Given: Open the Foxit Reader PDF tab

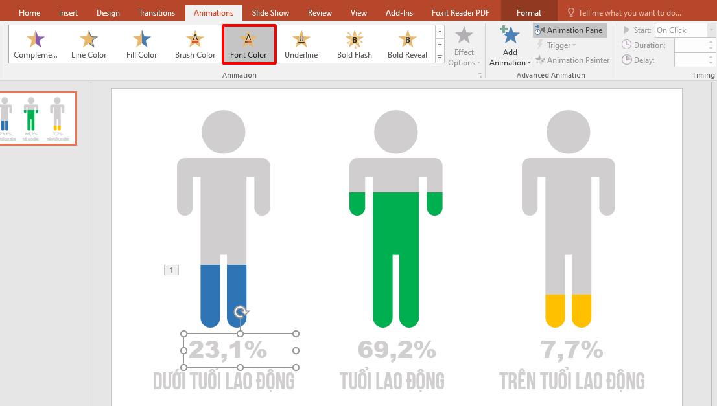Looking at the screenshot, I should (460, 13).
